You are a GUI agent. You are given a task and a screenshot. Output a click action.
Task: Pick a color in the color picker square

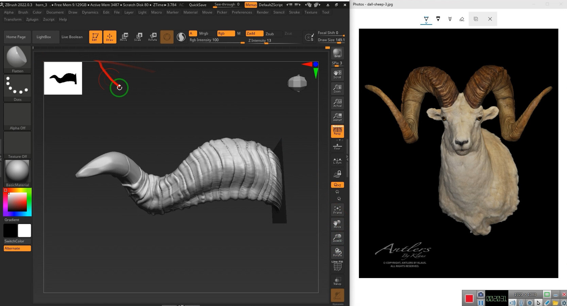pos(17,202)
